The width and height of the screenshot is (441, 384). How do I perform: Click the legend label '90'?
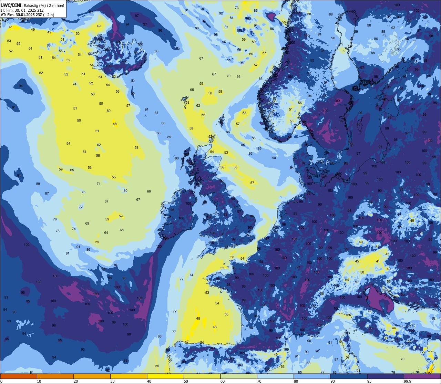click(332, 381)
